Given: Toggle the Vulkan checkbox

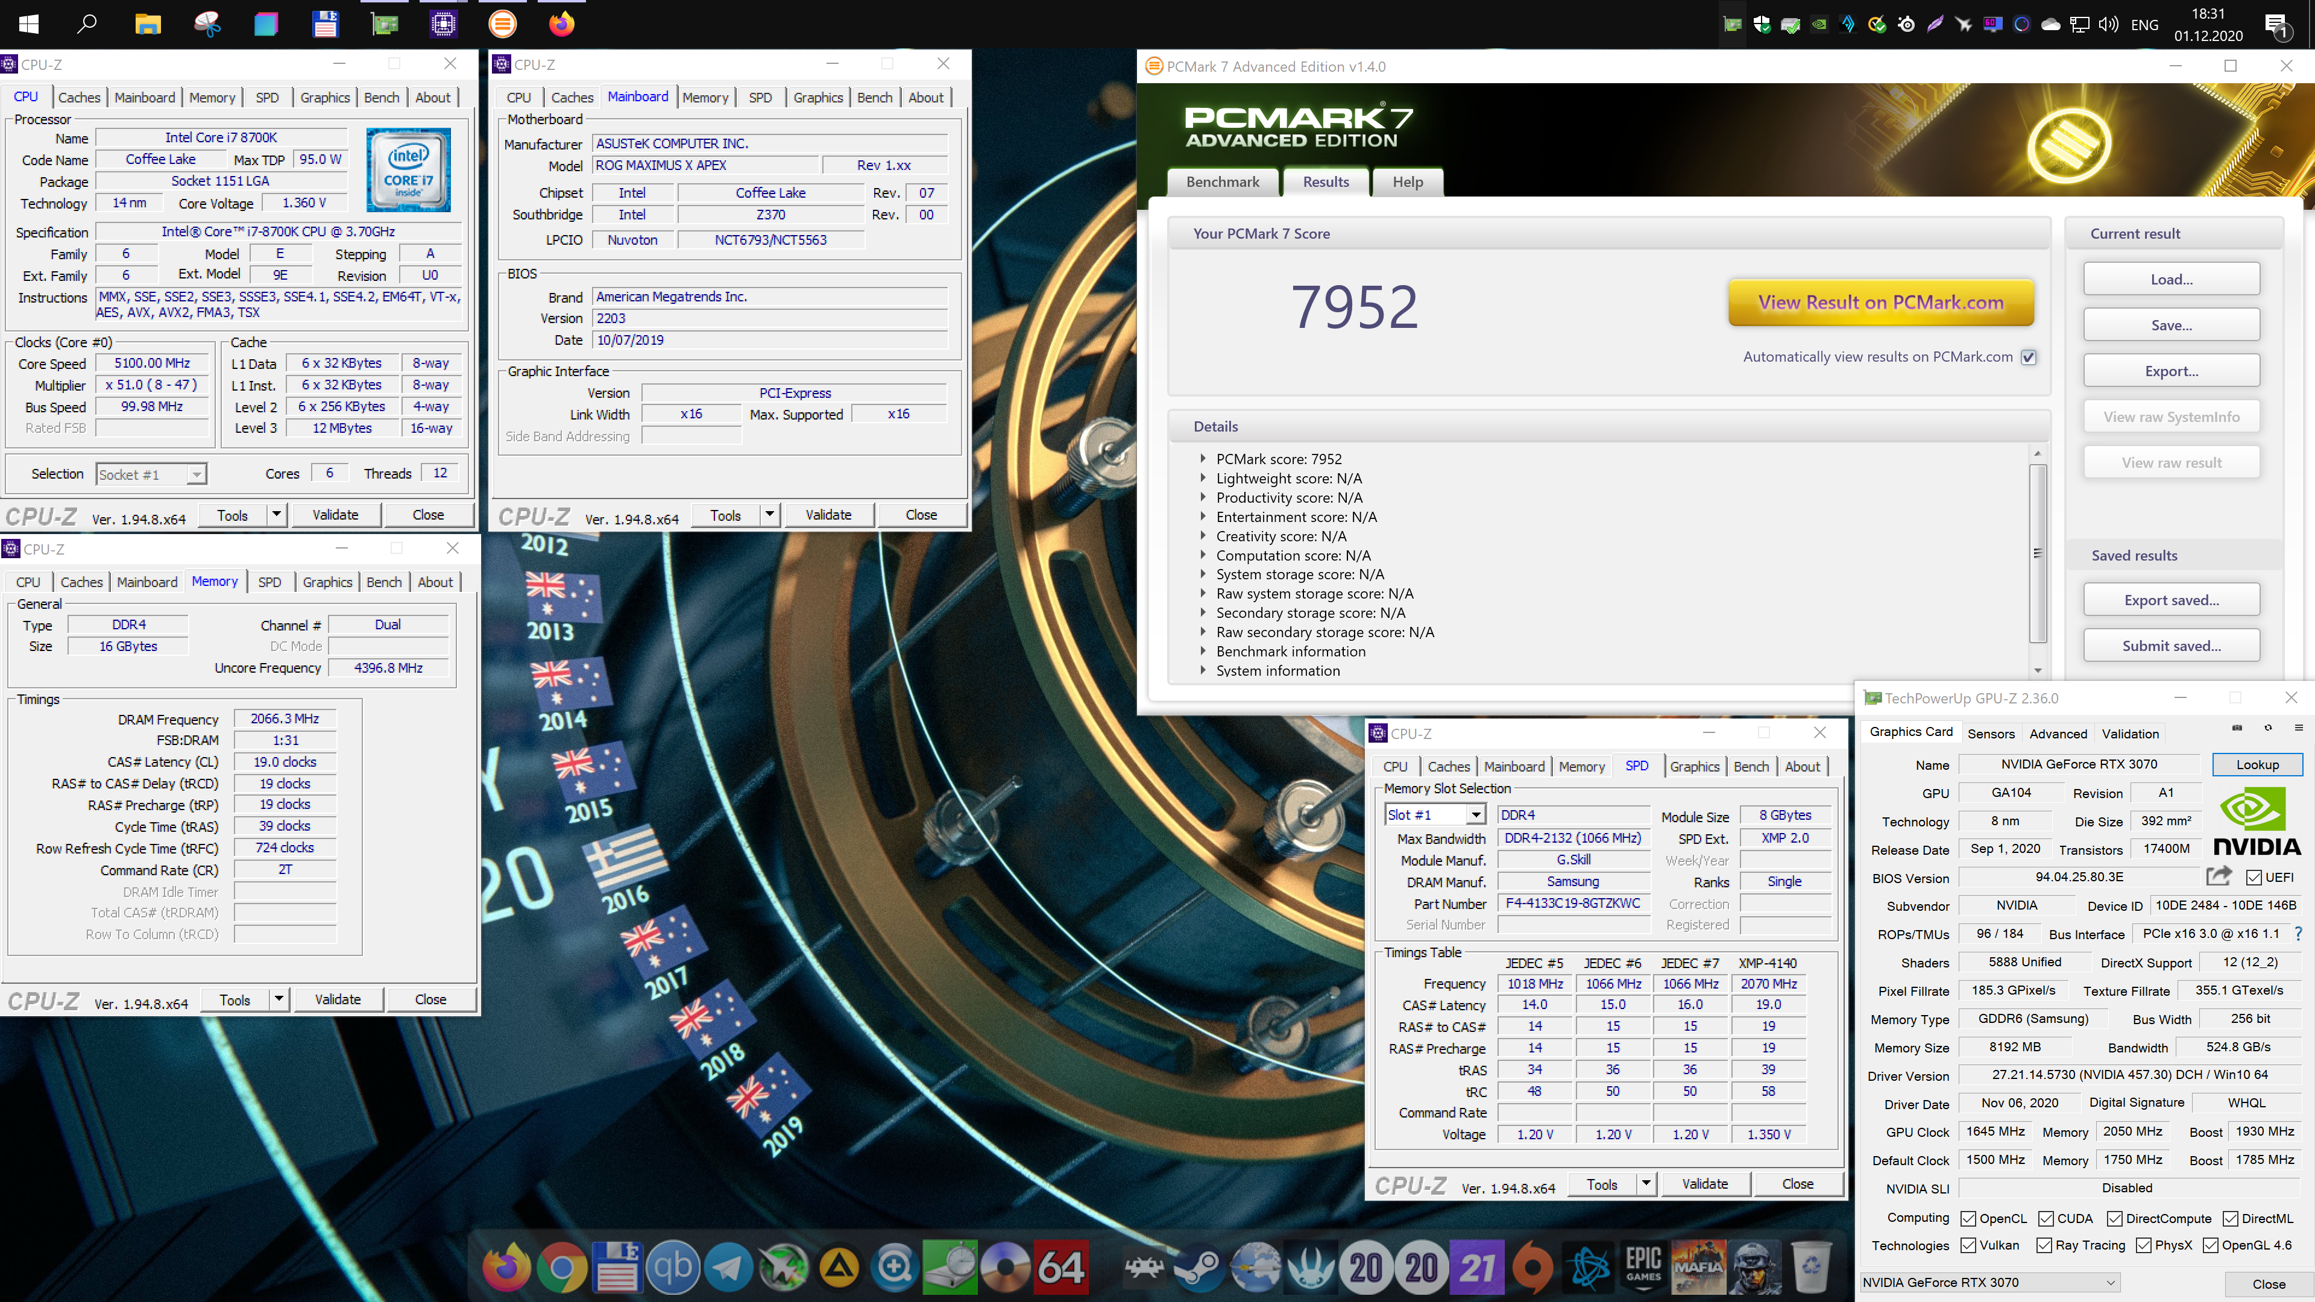Looking at the screenshot, I should click(1968, 1245).
